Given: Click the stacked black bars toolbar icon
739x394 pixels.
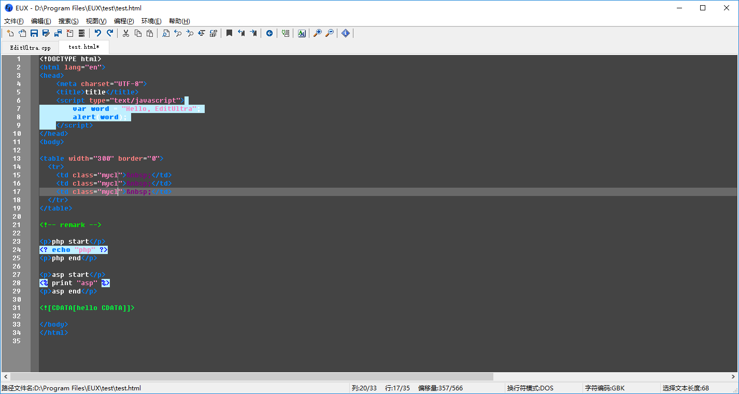Looking at the screenshot, I should tap(82, 33).
